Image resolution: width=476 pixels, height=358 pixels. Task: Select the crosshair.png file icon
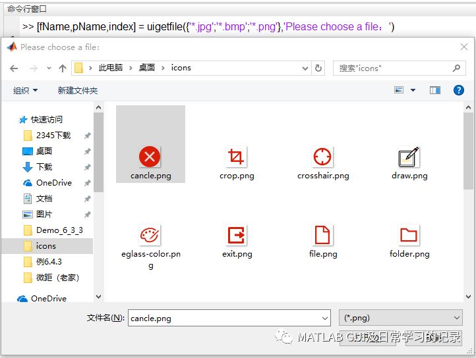322,157
